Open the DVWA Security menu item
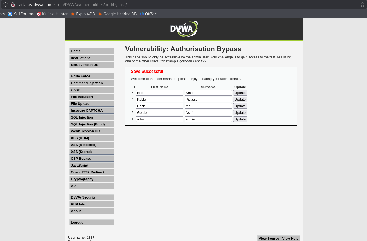 (x=91, y=197)
